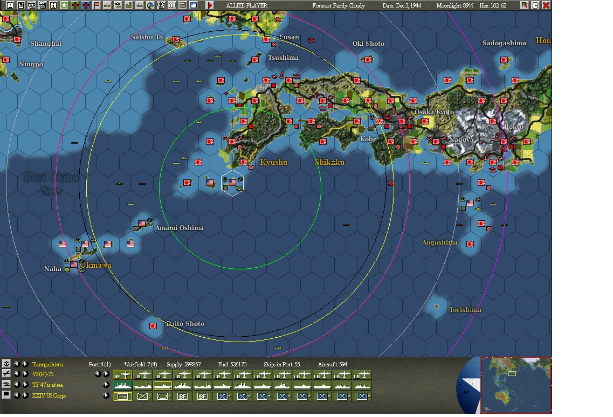Click the "Fuel: 526170" text
This screenshot has width=613, height=417.
(x=232, y=364)
